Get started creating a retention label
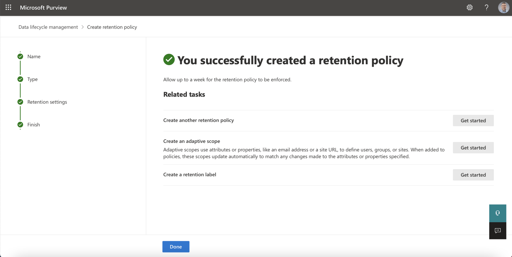Screen dimensions: 512x257 (473, 175)
